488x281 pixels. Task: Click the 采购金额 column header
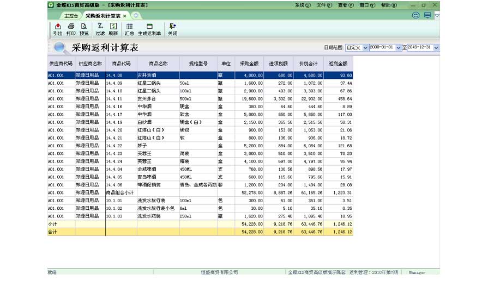click(250, 63)
